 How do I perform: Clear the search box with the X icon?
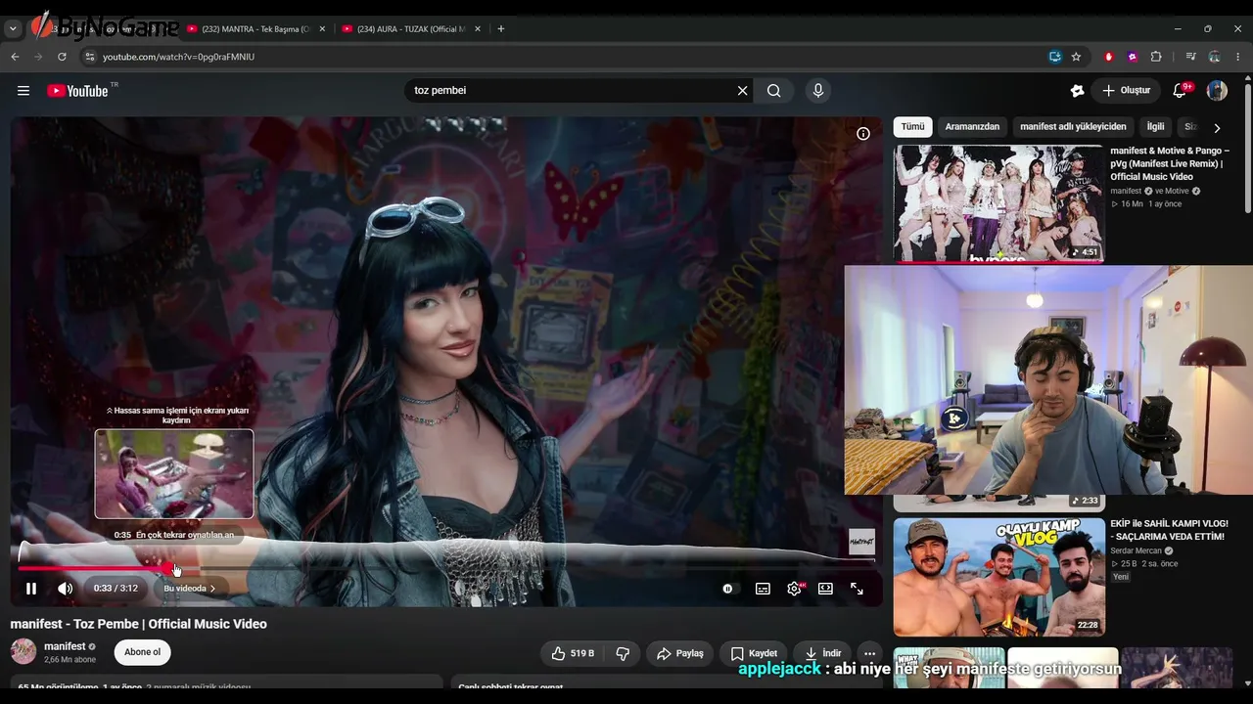[743, 91]
